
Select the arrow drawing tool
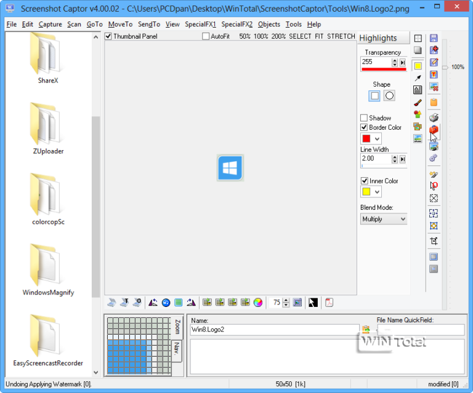click(418, 78)
